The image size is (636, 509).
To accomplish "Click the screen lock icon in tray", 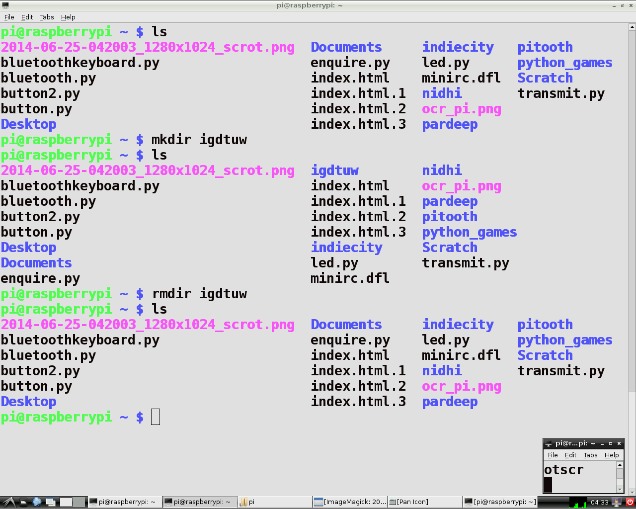I will (617, 502).
